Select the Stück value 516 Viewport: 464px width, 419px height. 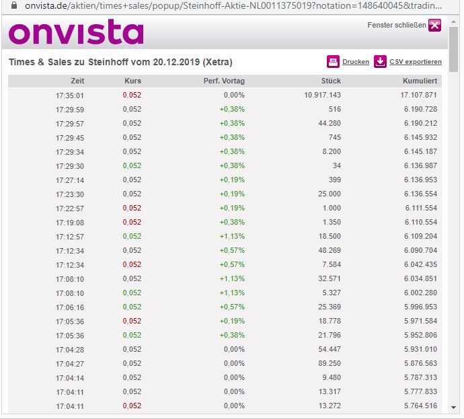(335, 109)
